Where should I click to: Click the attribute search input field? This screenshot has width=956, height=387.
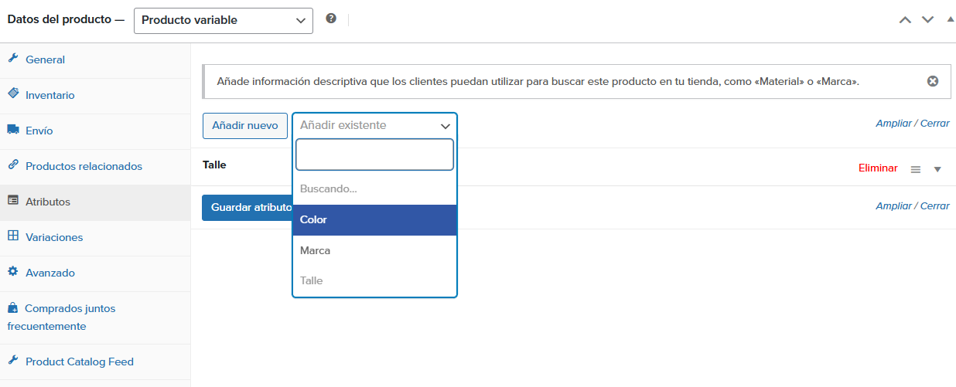pyautogui.click(x=374, y=154)
